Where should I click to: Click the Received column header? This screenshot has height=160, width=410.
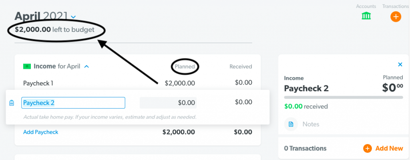click(x=241, y=67)
